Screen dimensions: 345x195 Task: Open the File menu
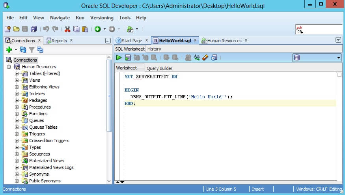(10, 18)
